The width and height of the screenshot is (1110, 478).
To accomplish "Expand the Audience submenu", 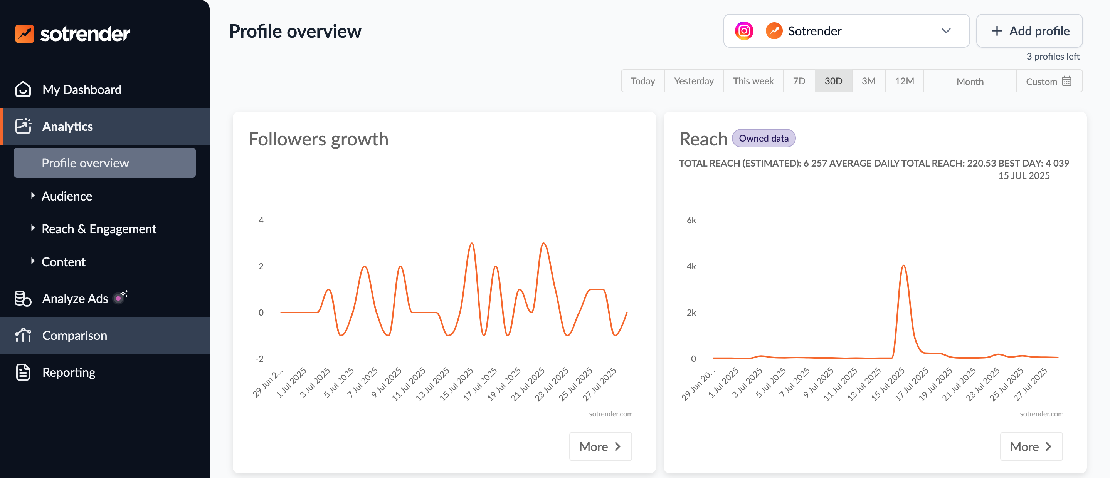I will click(67, 196).
